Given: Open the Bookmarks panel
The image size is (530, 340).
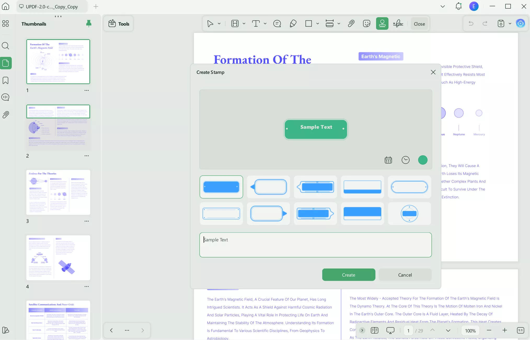Looking at the screenshot, I should 5,80.
